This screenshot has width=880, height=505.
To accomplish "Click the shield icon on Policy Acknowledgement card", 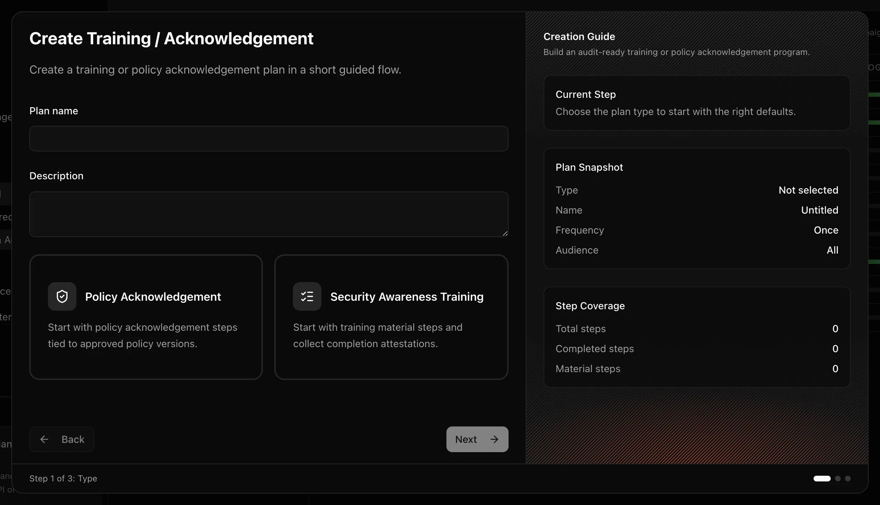I will 62,296.
